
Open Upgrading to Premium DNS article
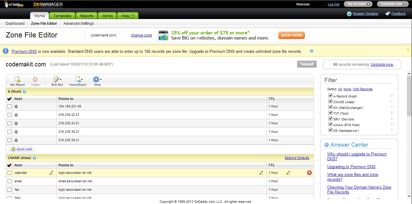click(351, 167)
